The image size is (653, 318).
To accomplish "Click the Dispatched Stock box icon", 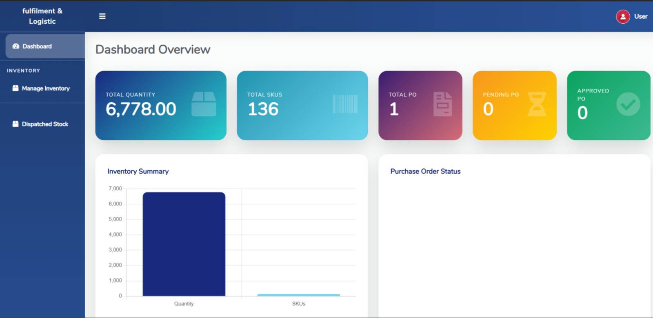I will click(16, 124).
